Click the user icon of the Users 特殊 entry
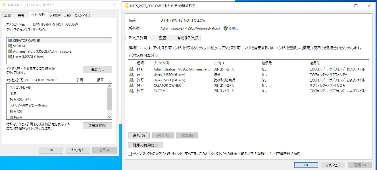The image size is (377, 170). (132, 74)
